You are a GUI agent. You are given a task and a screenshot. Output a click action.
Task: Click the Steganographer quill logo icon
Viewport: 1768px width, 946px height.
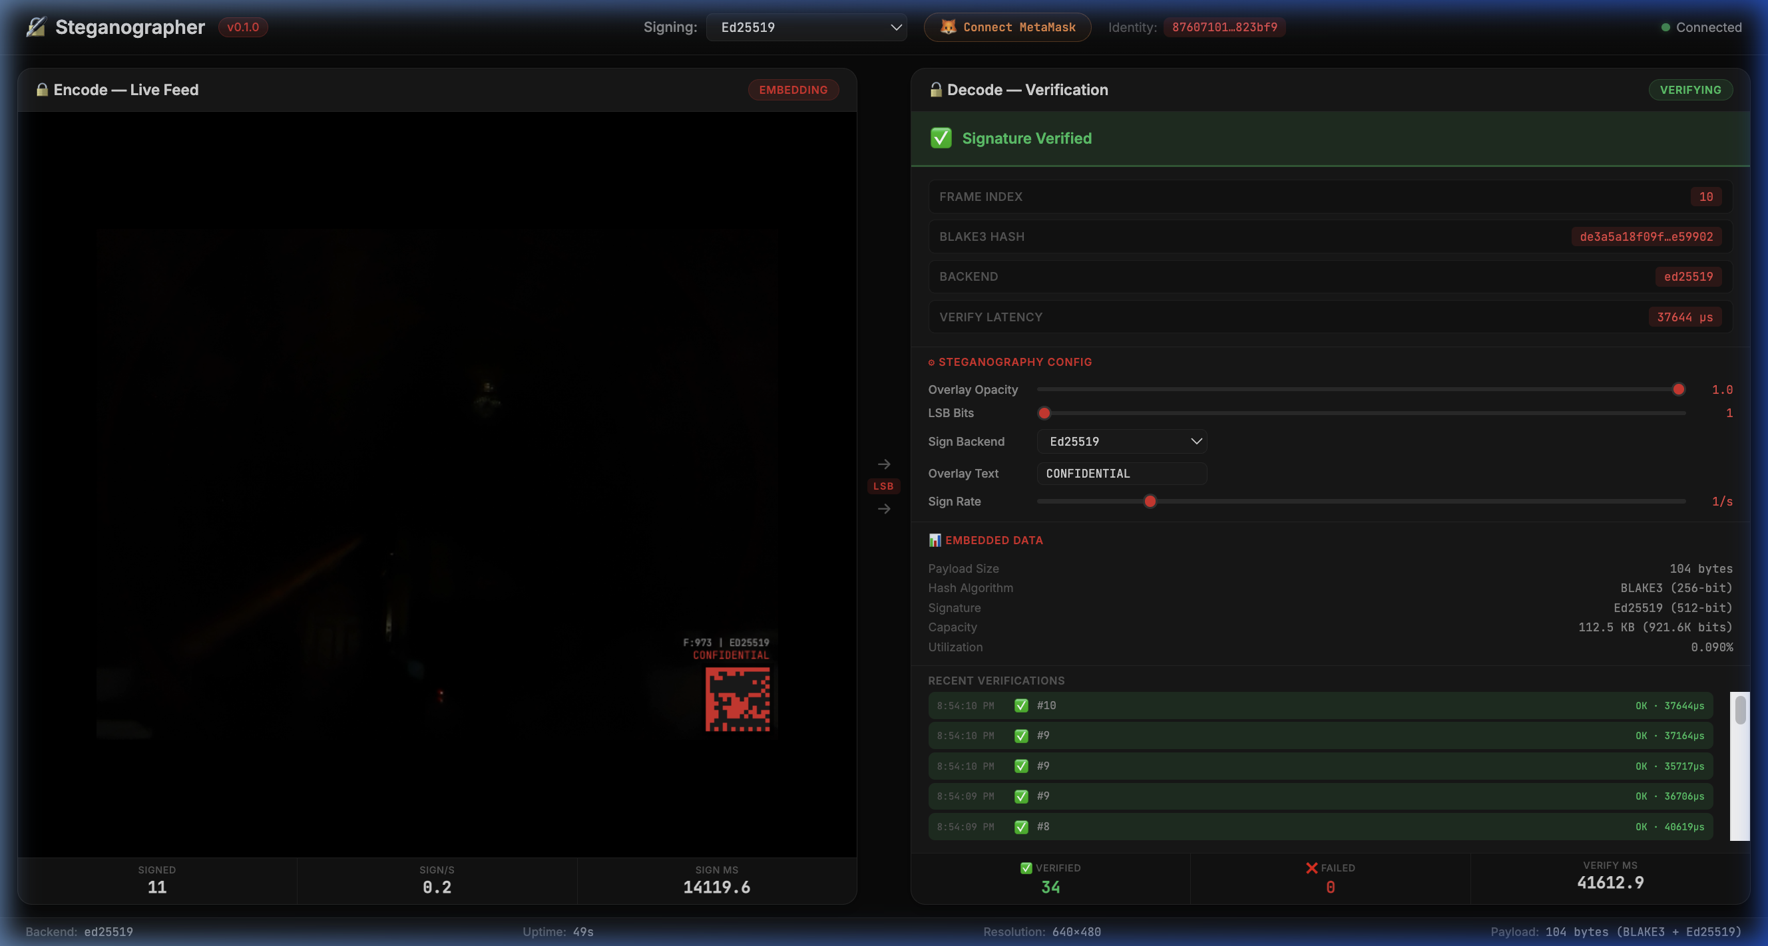[x=36, y=27]
